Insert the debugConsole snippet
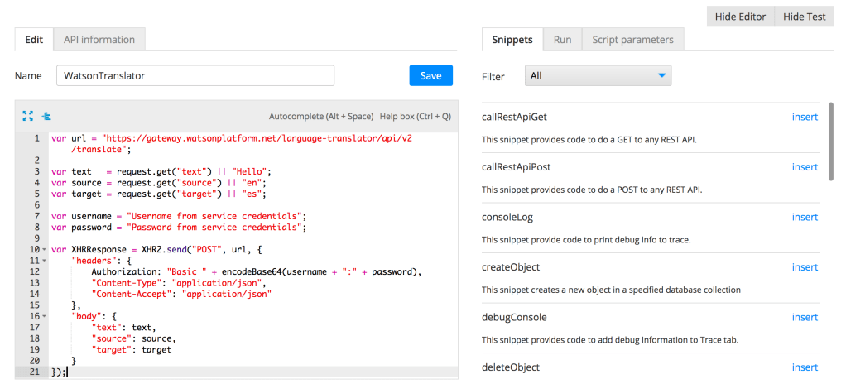846x384 pixels. click(x=805, y=318)
